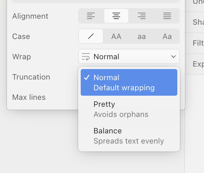
Task: Select center text alignment
Action: point(116,16)
